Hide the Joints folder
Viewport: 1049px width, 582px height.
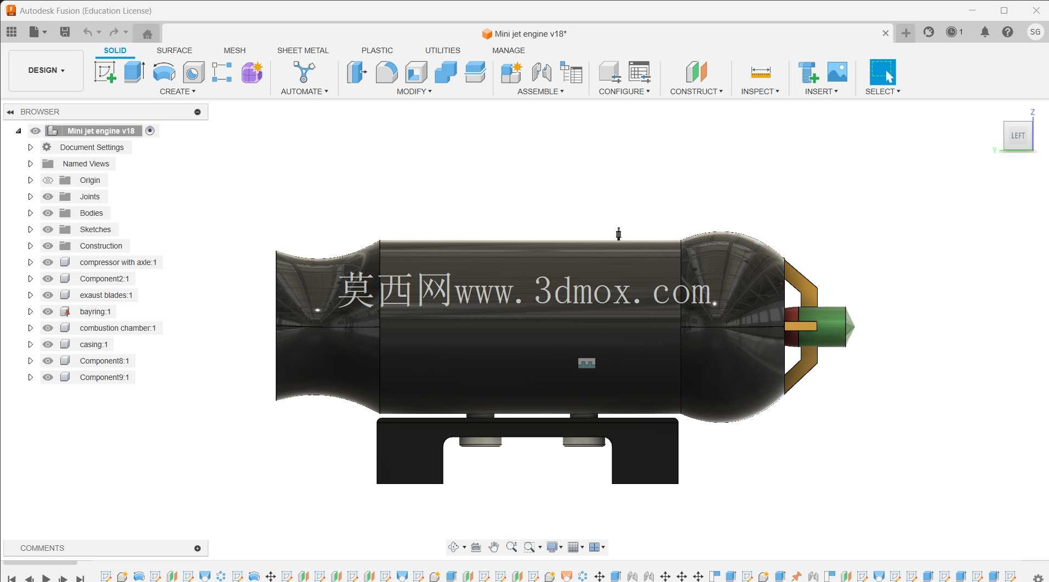click(x=48, y=197)
